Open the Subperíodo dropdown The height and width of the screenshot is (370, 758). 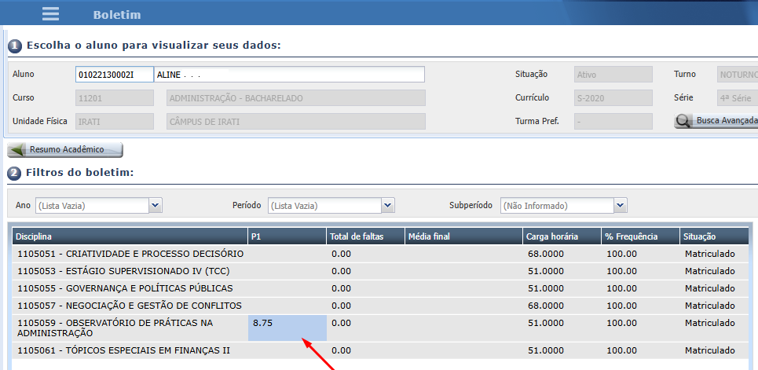coord(621,205)
